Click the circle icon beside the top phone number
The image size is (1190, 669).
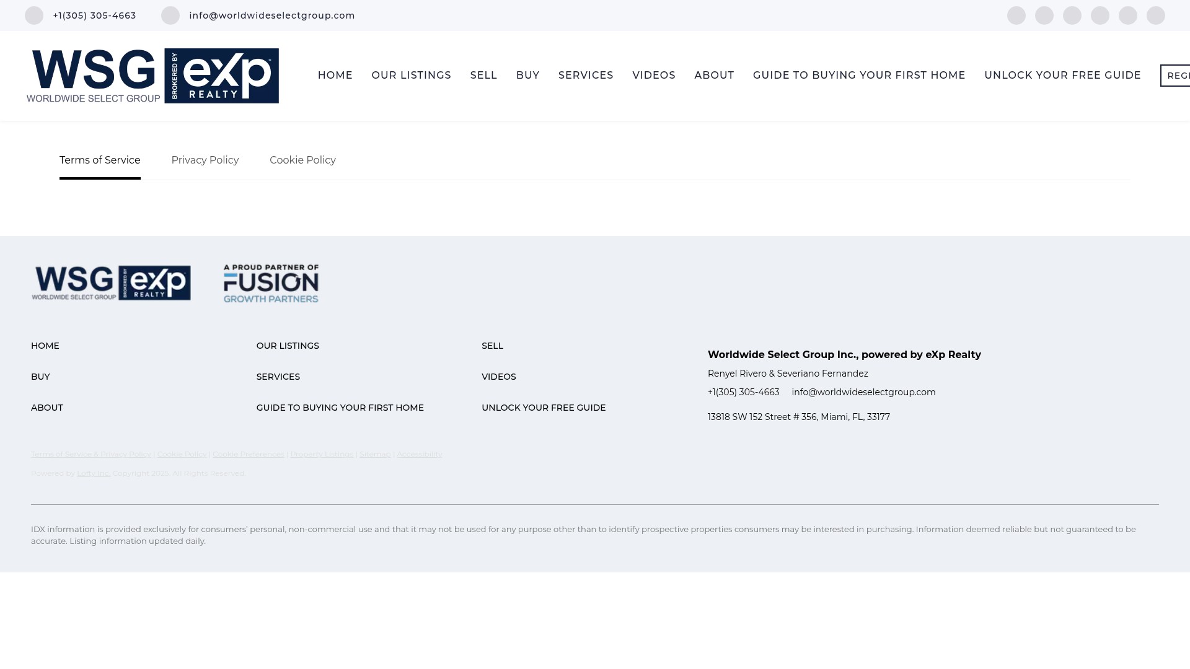[x=34, y=15]
